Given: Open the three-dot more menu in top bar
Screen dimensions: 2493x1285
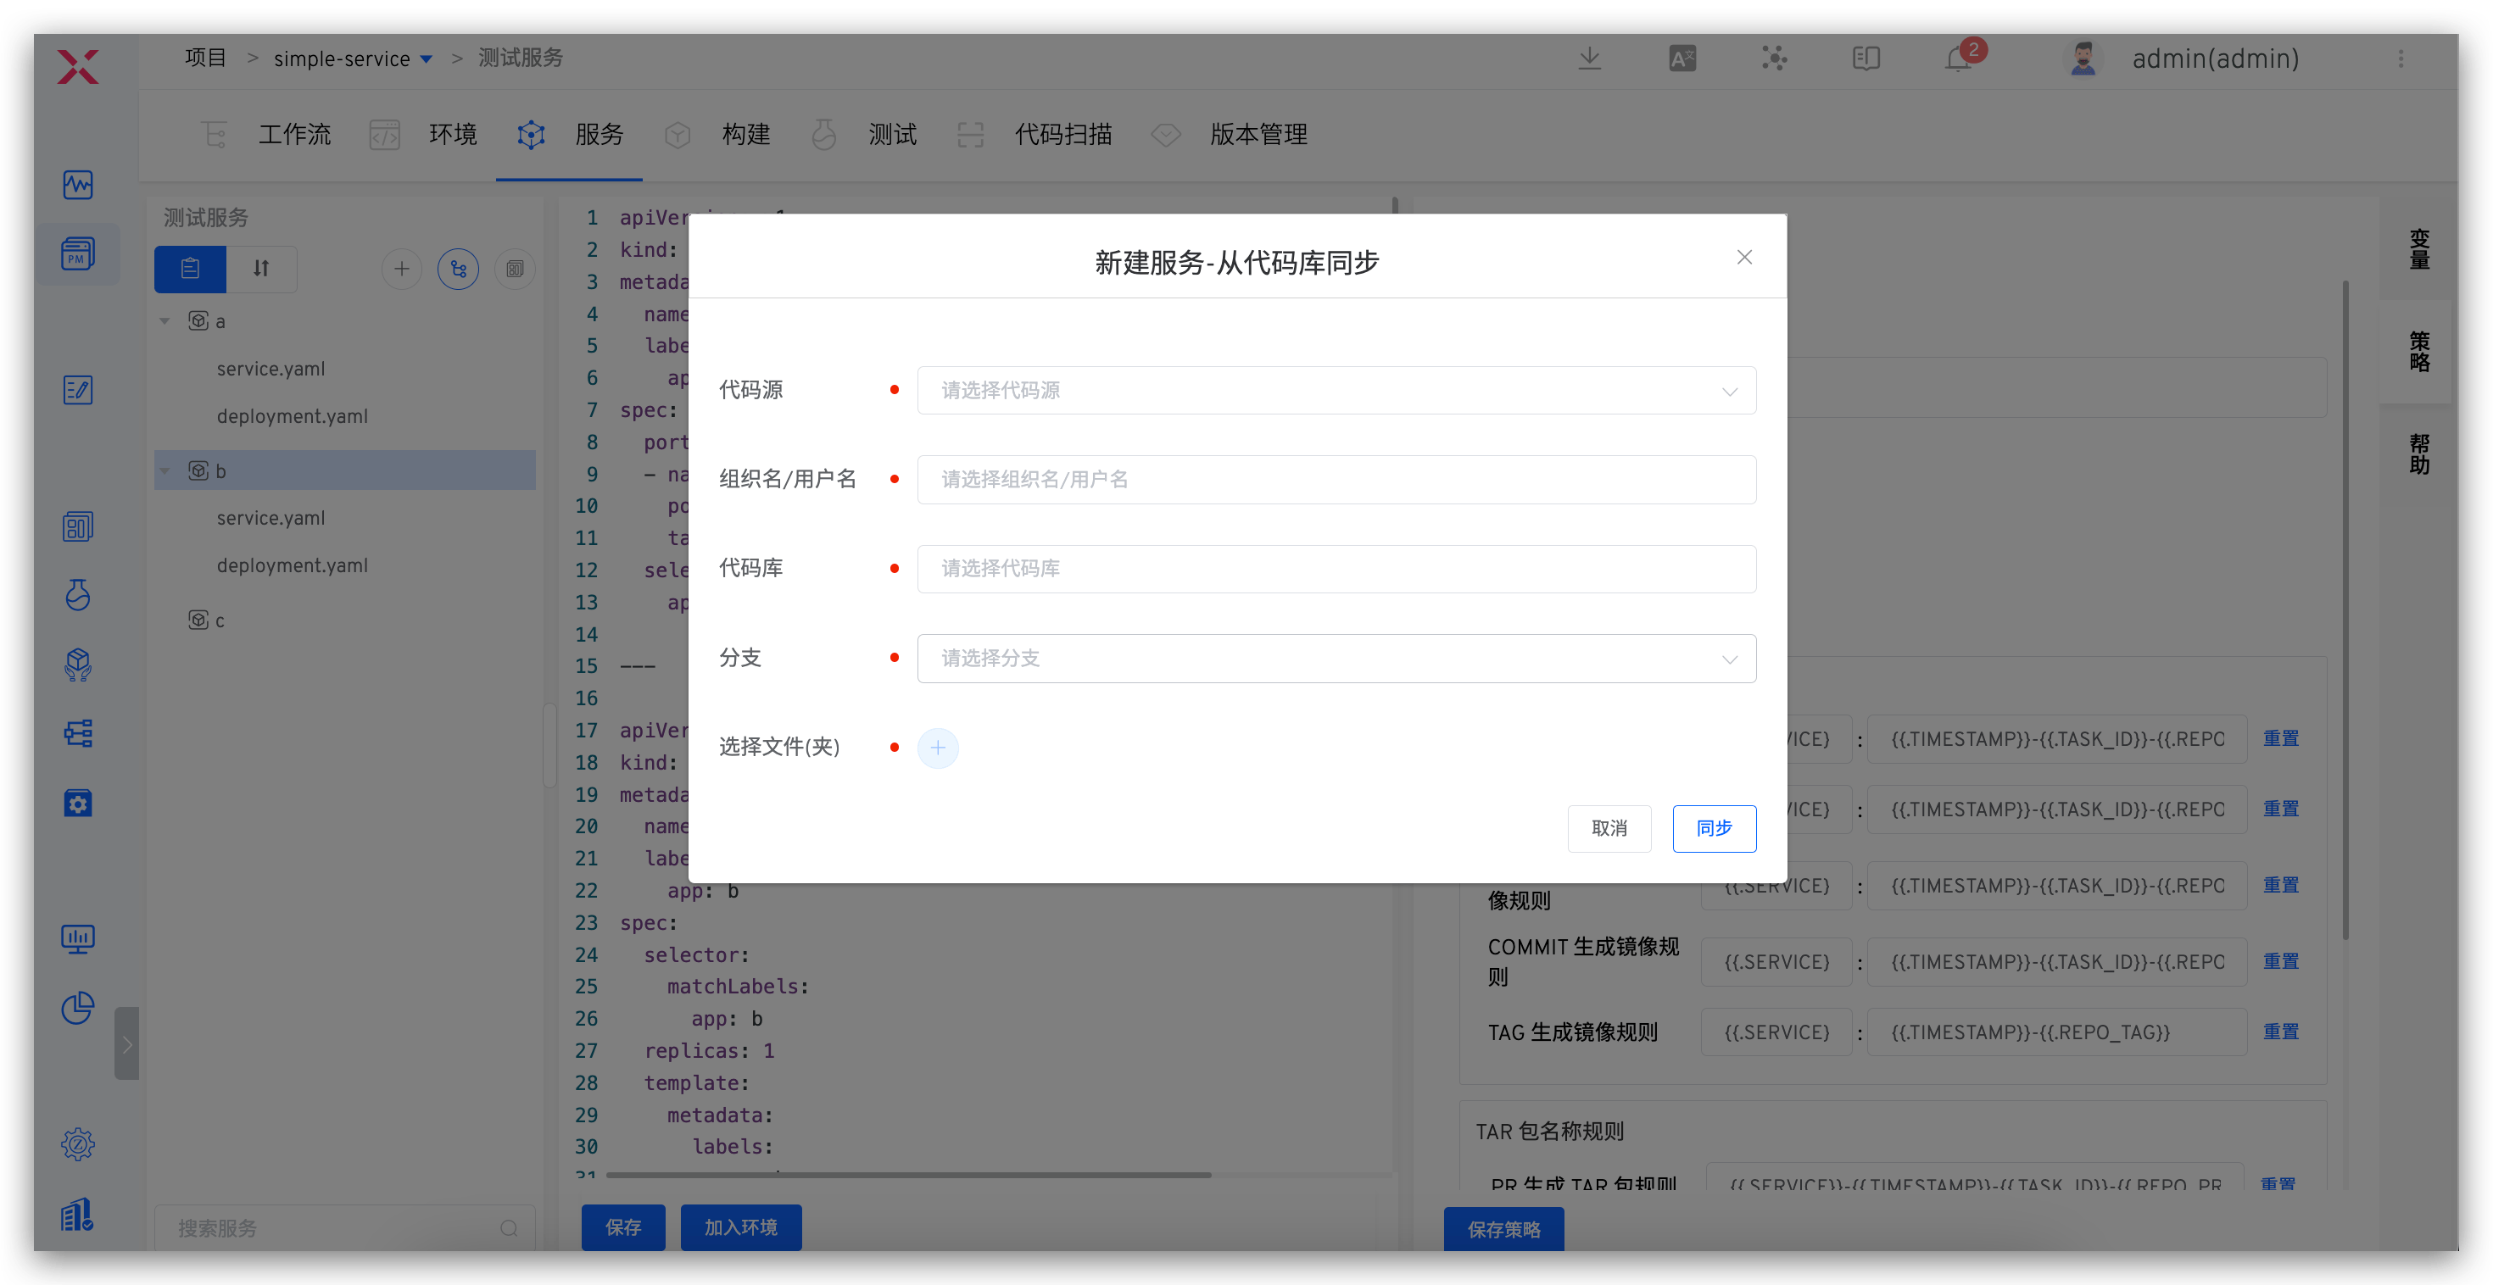Looking at the screenshot, I should coord(2401,58).
